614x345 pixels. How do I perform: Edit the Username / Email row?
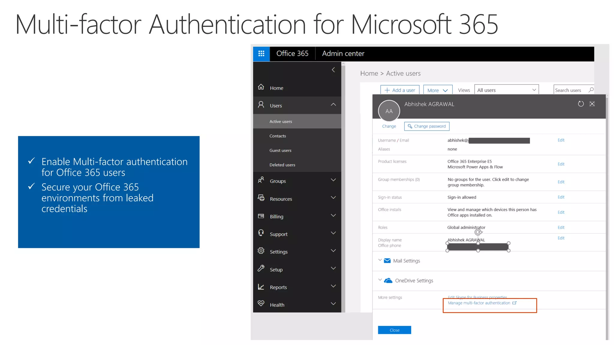561,140
